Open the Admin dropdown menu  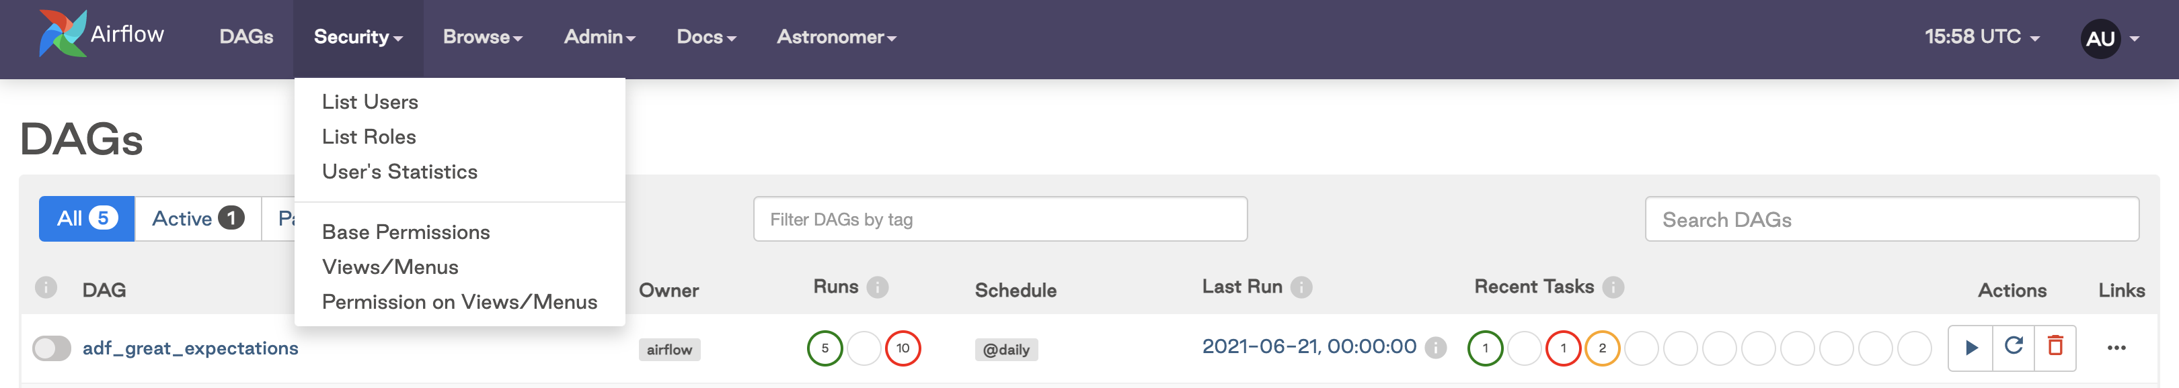[x=600, y=37]
